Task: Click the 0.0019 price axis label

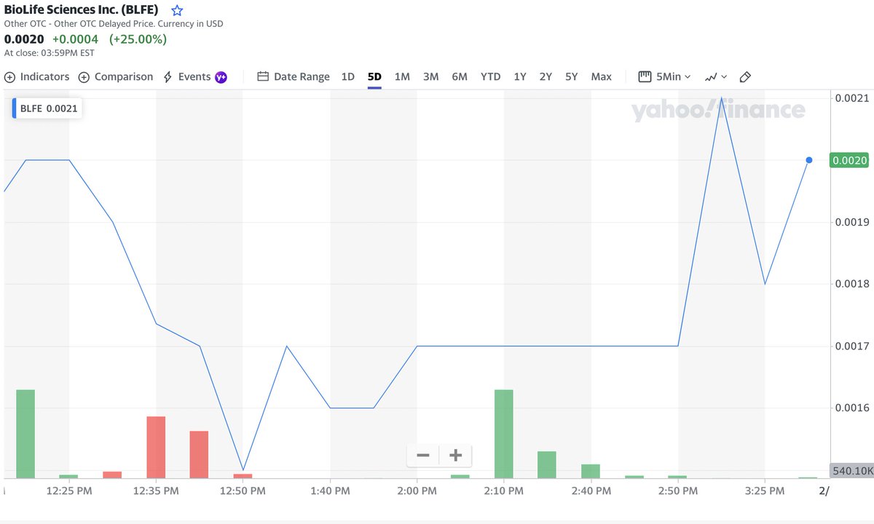Action: pos(851,222)
